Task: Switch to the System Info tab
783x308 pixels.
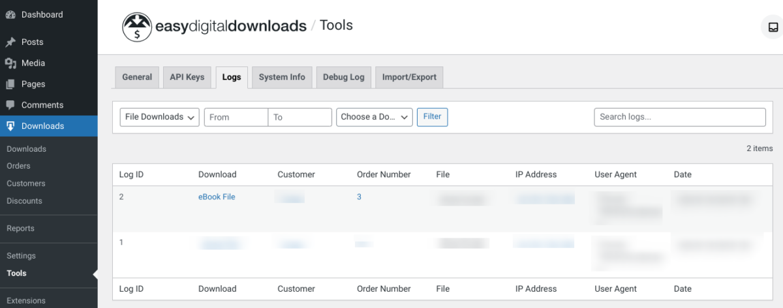Action: click(x=282, y=77)
